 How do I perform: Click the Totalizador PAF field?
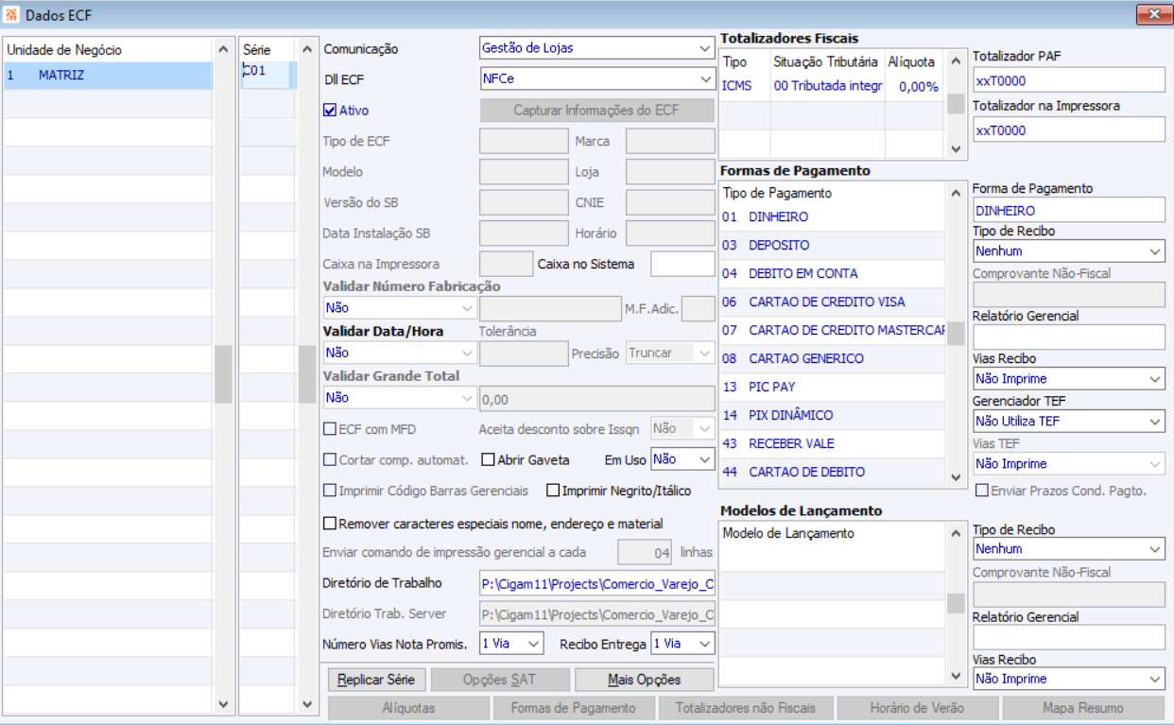(1069, 80)
